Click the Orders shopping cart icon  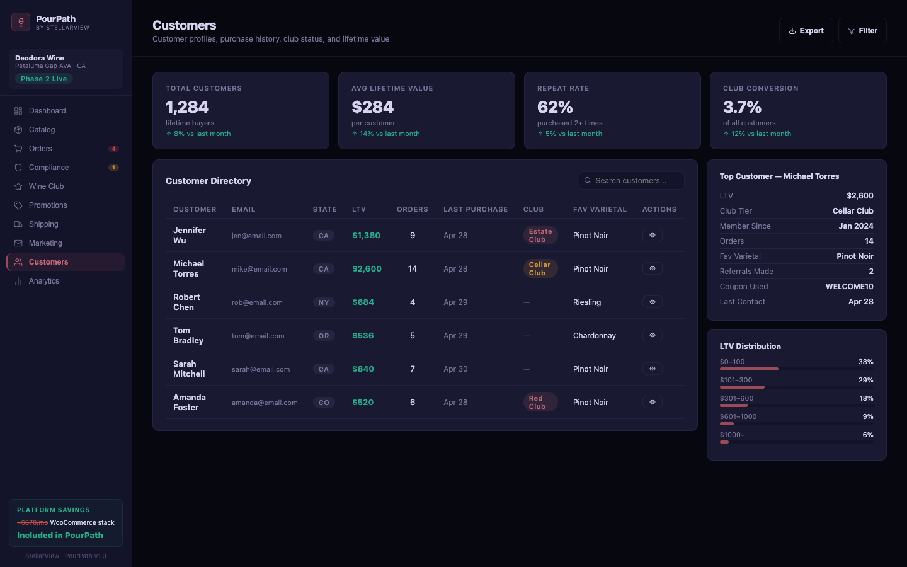point(18,149)
